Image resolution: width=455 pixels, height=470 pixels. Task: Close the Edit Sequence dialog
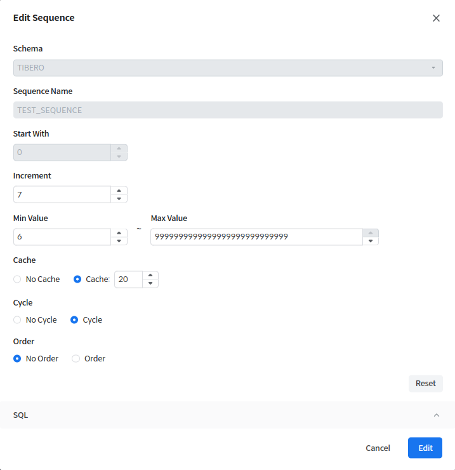click(x=436, y=18)
